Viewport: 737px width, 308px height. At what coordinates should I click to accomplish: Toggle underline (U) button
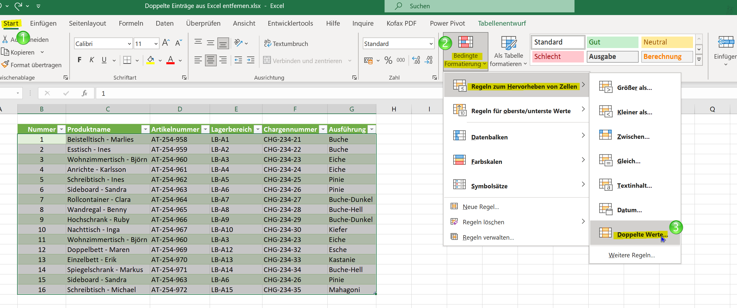[104, 60]
